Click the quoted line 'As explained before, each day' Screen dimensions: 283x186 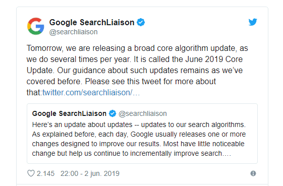click(80, 134)
